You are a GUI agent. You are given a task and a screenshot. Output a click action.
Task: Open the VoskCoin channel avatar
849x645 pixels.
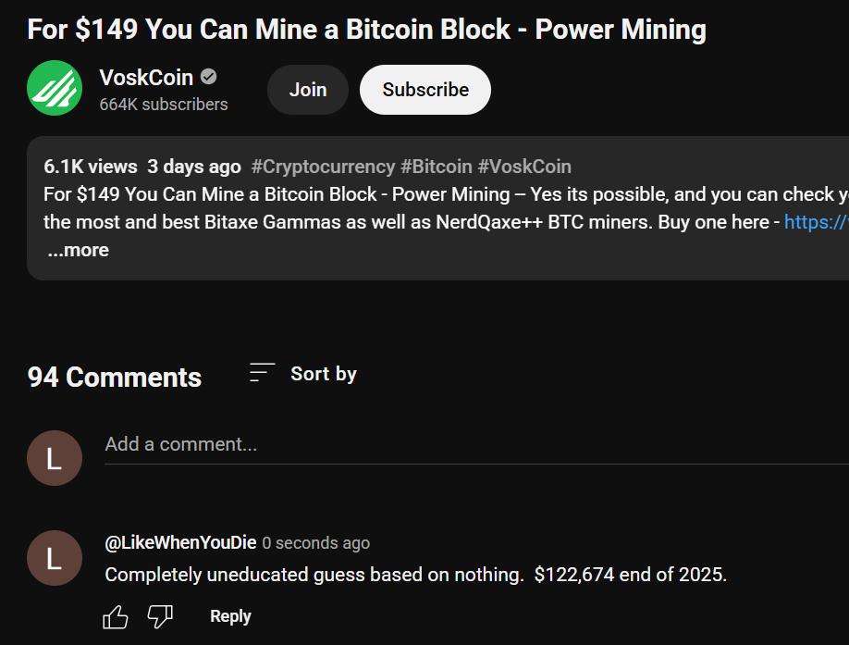click(55, 88)
